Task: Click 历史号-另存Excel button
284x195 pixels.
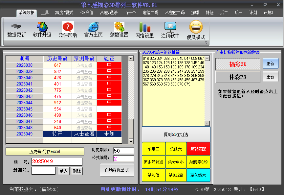Action: pyautogui.click(x=45, y=152)
